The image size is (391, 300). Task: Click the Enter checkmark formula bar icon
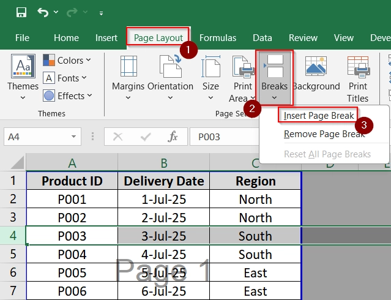(146, 137)
